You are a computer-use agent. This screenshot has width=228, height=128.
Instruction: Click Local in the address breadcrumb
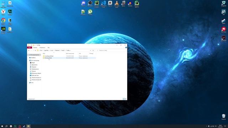click(52, 50)
